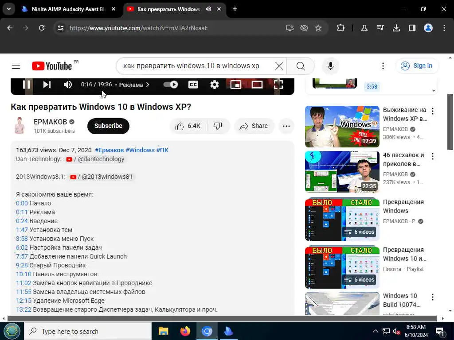Viewport: 454px width, 340px height.
Task: Open YouTube settings three-dot menu
Action: [x=383, y=66]
